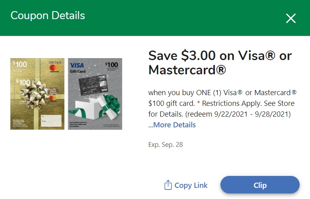The height and width of the screenshot is (199, 310).
Task: Open the gold Mastercard gift card image
Action: tap(37, 94)
